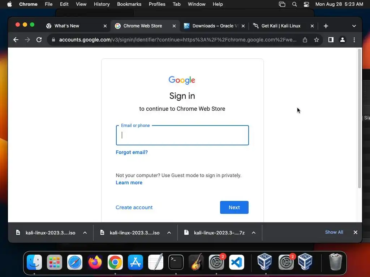Screen dimensions: 370x277
Task: Open the Apple menu
Action: point(9,4)
